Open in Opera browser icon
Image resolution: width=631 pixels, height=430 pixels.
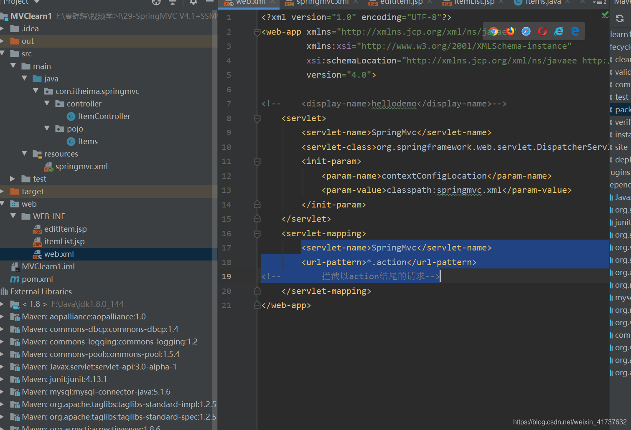pyautogui.click(x=542, y=31)
